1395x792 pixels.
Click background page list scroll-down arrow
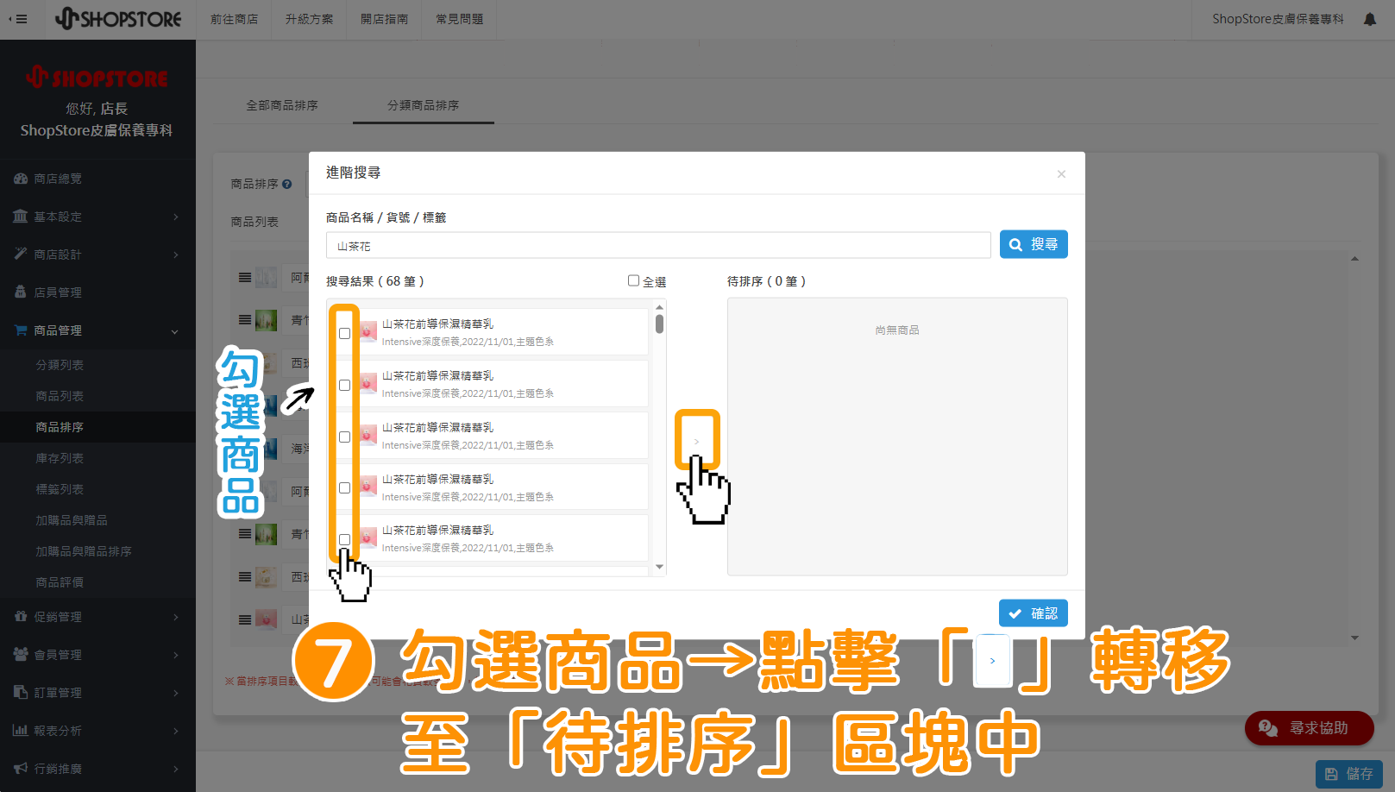tap(1354, 638)
